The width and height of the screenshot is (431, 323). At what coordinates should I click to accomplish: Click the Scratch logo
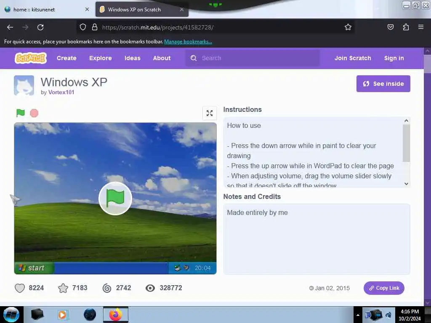coord(30,58)
